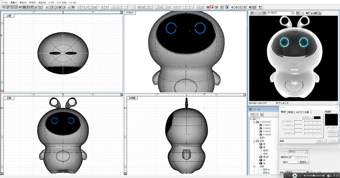
Task: Click the save icon in render window
Action: point(307,13)
